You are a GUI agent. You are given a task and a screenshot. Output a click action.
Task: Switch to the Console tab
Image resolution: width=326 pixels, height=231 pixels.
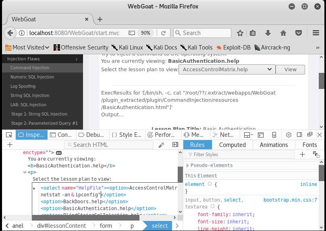(x=61, y=135)
